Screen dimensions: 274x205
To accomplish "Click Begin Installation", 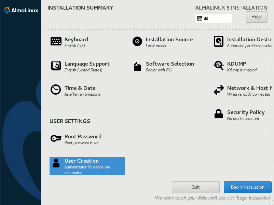I will click(x=248, y=187).
